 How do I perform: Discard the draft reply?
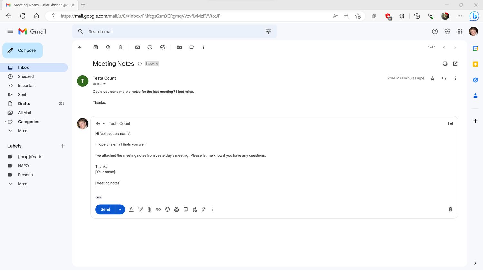[x=450, y=209]
